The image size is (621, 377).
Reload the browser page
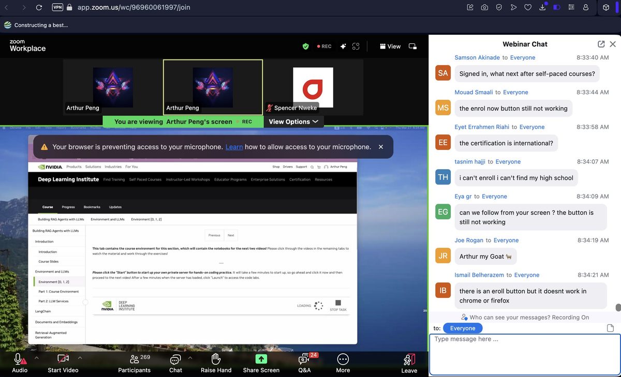coord(39,8)
